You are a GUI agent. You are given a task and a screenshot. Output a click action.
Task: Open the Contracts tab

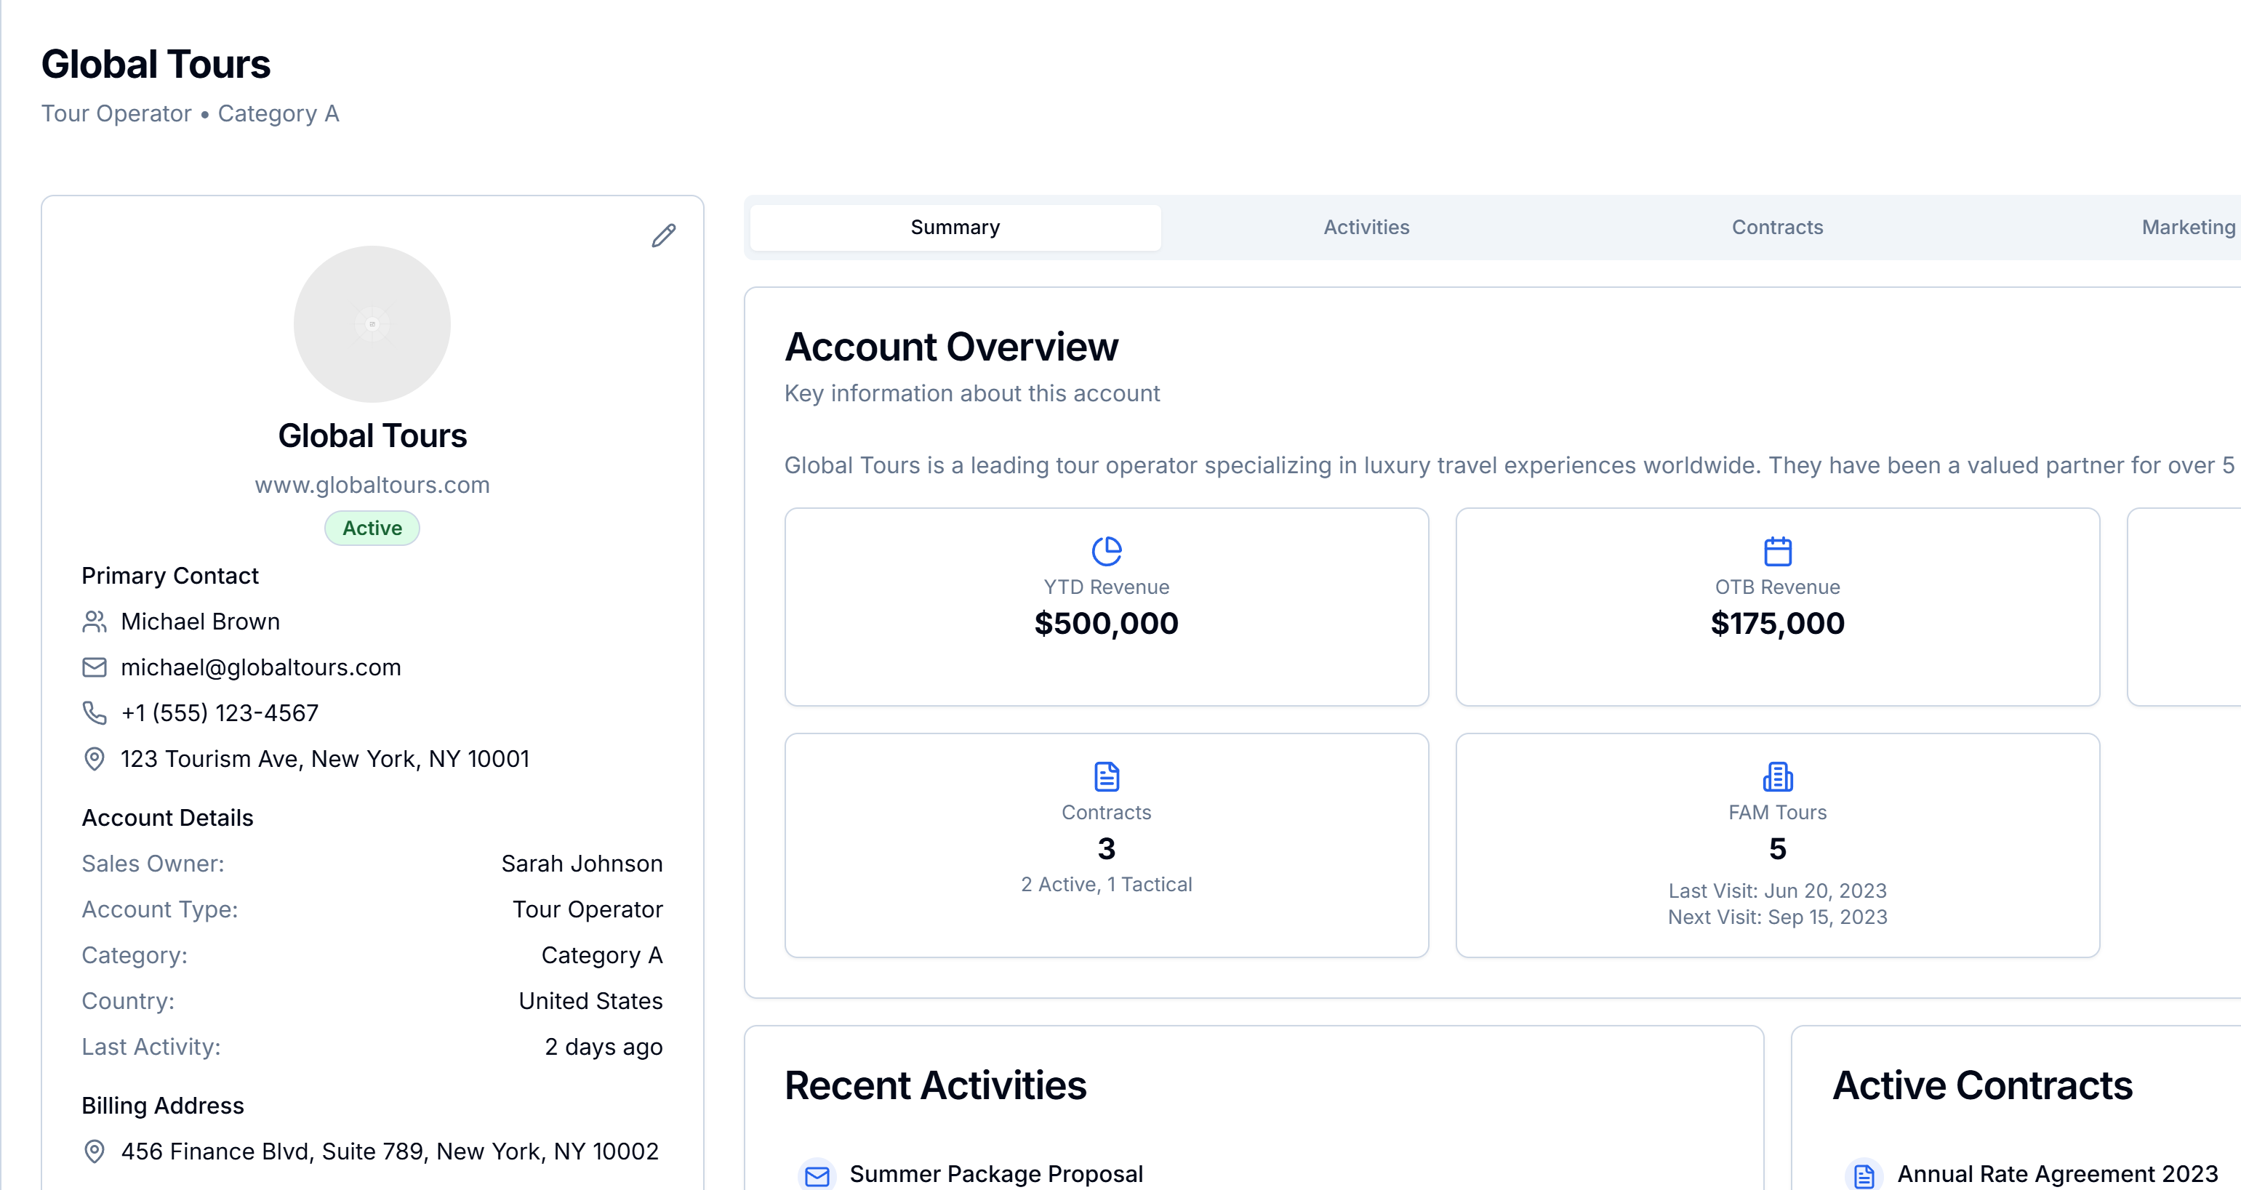[1776, 227]
